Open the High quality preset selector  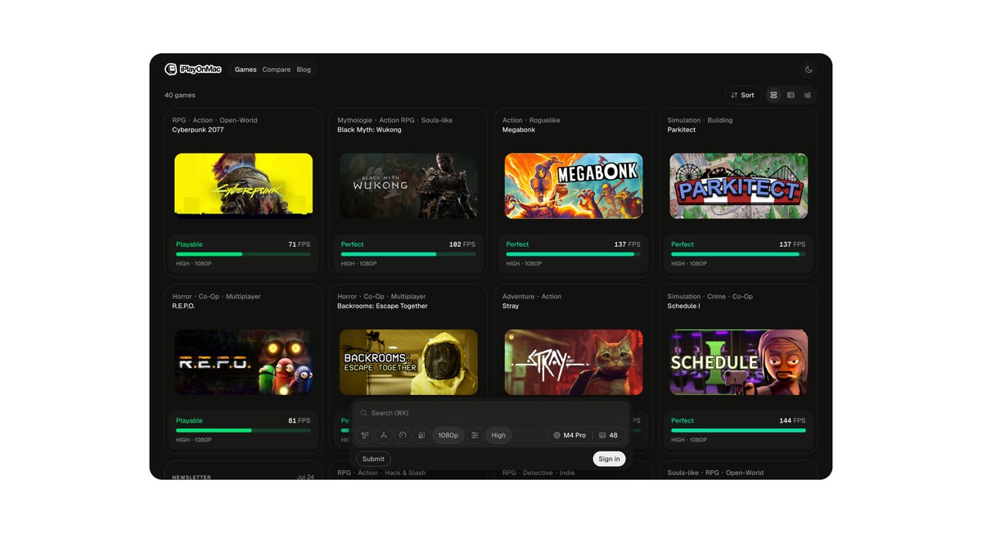click(498, 436)
